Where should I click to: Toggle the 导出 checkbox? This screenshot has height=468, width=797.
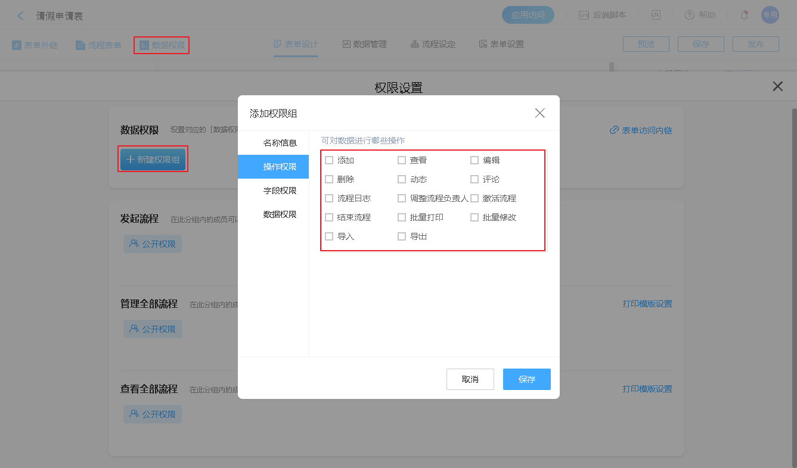click(402, 236)
